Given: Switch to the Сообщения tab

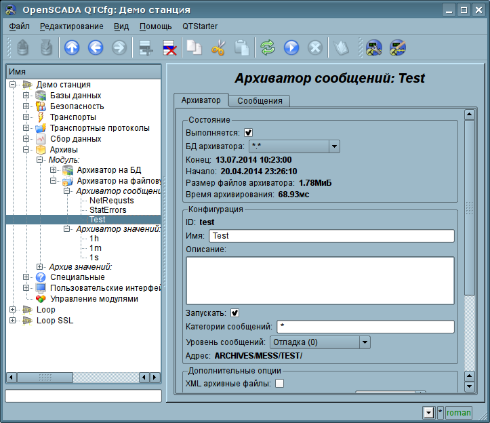Looking at the screenshot, I should pos(260,101).
